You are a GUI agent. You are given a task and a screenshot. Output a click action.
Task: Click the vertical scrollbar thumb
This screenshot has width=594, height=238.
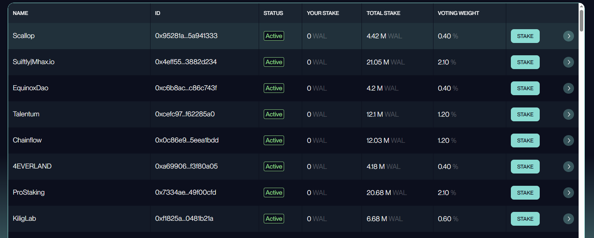581,20
